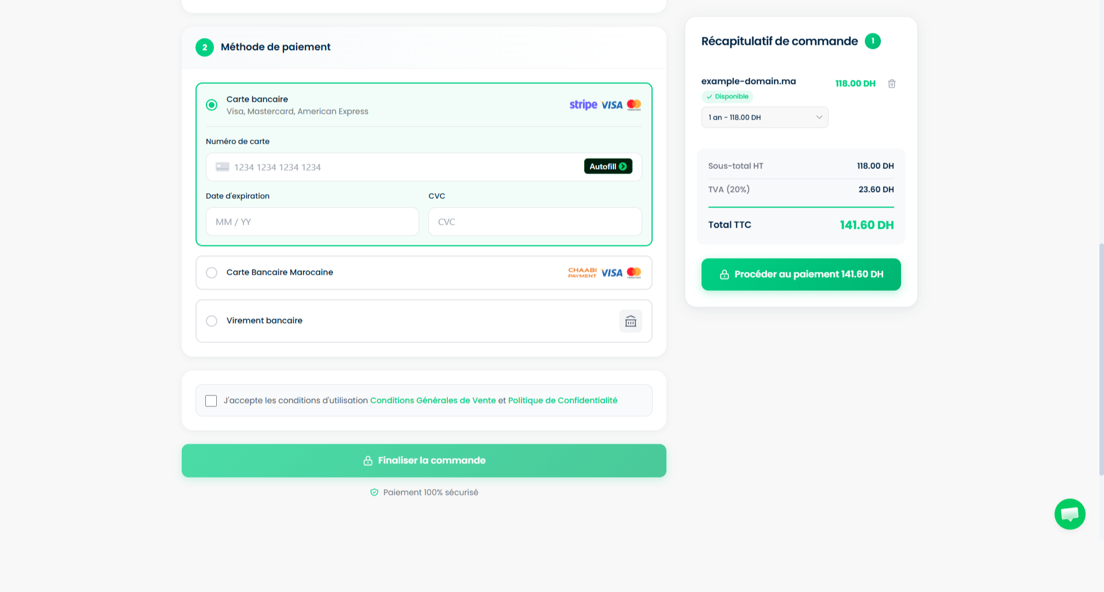Click the green item-count badge in Récapitulatif
Image resolution: width=1104 pixels, height=592 pixels.
(x=873, y=41)
